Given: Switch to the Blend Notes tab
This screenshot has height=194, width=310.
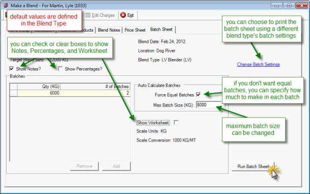Looking at the screenshot, I should point(109,30).
